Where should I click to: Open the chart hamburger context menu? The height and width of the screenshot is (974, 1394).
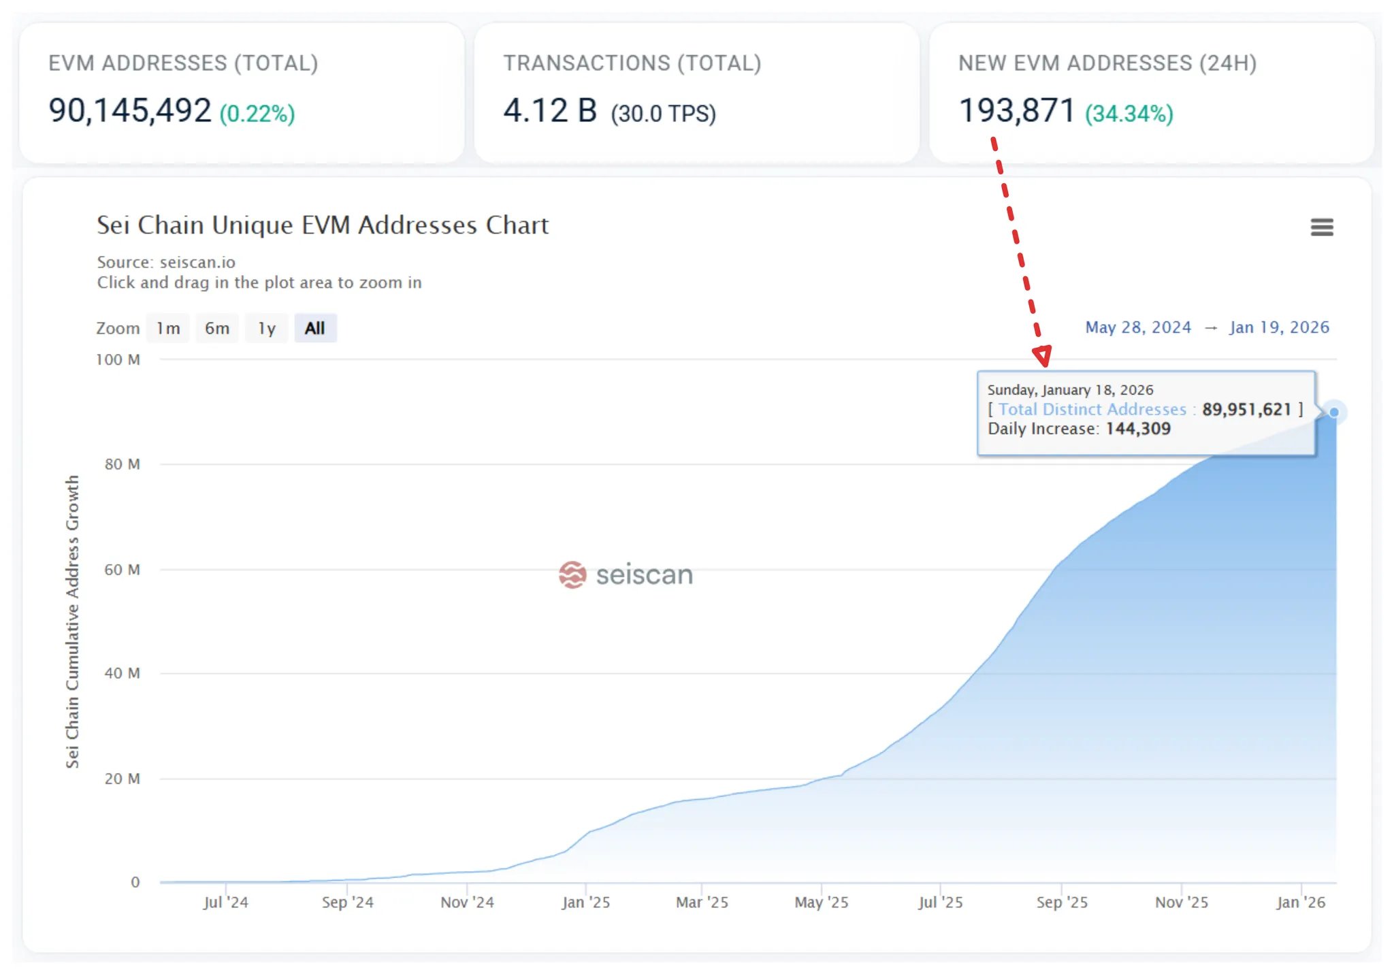(1321, 227)
